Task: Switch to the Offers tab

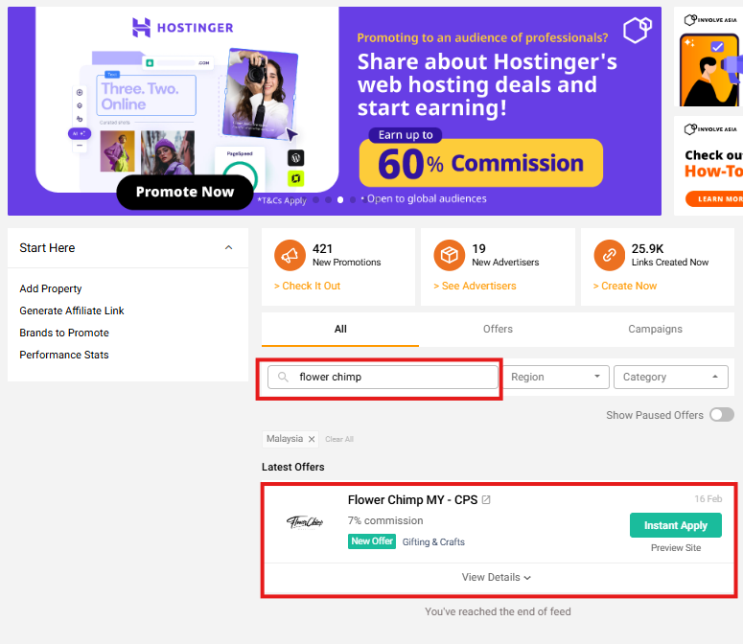Action: (498, 329)
